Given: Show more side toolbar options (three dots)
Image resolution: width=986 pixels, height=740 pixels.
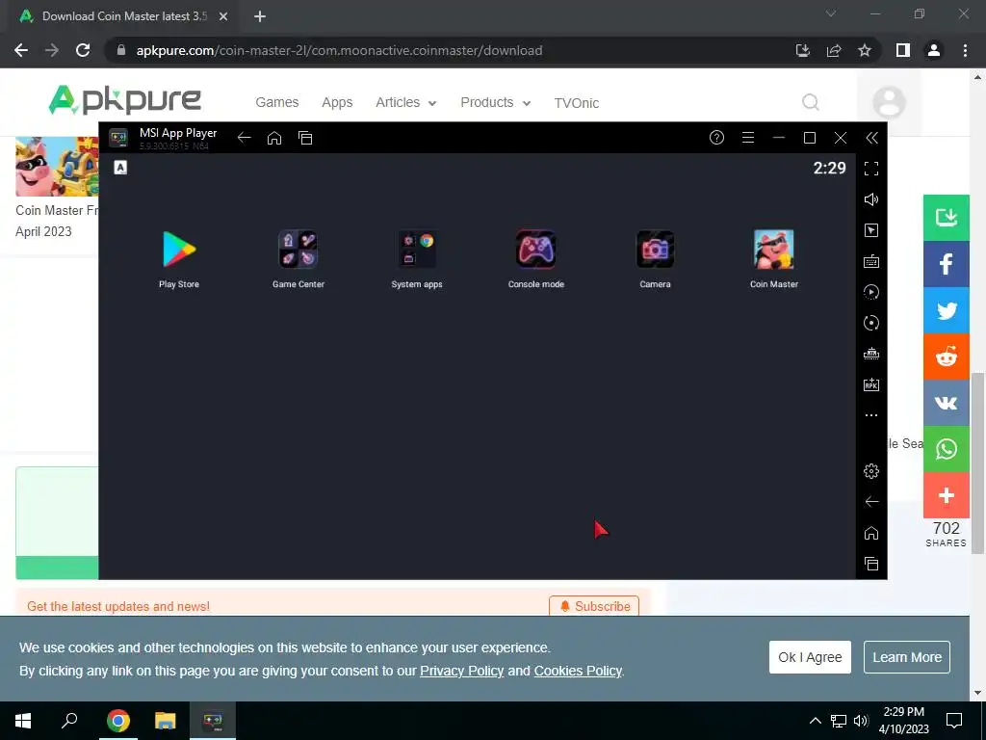Looking at the screenshot, I should 871,415.
